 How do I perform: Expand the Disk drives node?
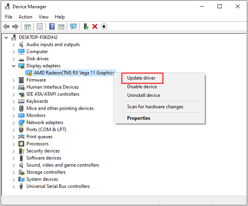(14, 59)
